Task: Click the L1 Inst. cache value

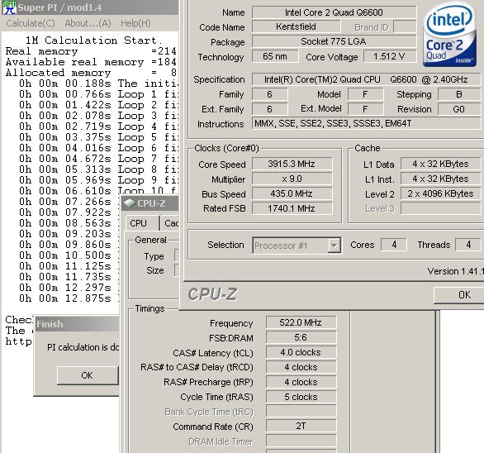Action: 441,179
